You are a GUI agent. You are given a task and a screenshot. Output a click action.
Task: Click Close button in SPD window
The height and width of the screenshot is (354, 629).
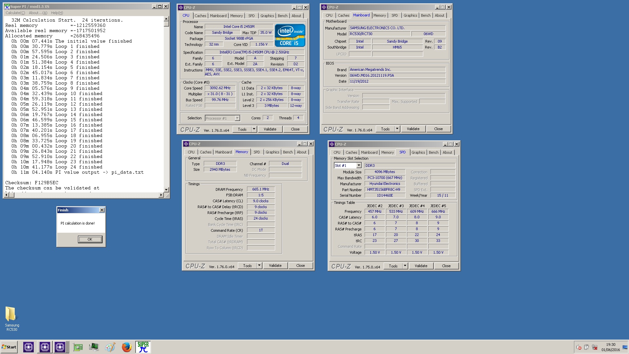click(446, 266)
